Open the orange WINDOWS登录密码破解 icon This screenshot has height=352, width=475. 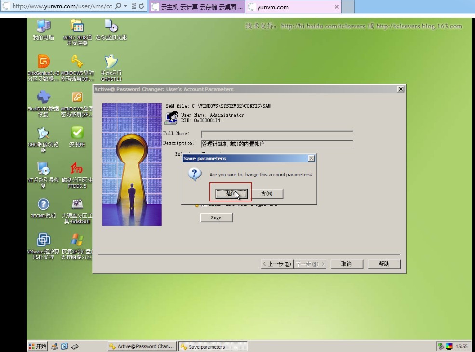click(77, 103)
